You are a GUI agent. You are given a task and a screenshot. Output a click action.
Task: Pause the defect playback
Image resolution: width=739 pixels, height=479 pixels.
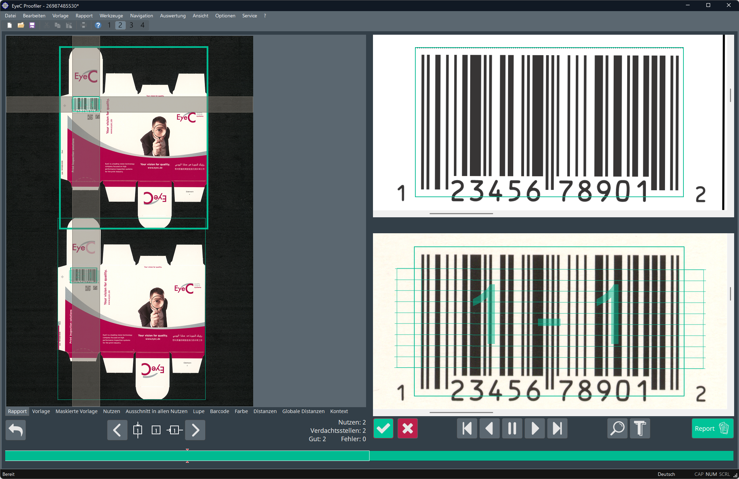512,429
